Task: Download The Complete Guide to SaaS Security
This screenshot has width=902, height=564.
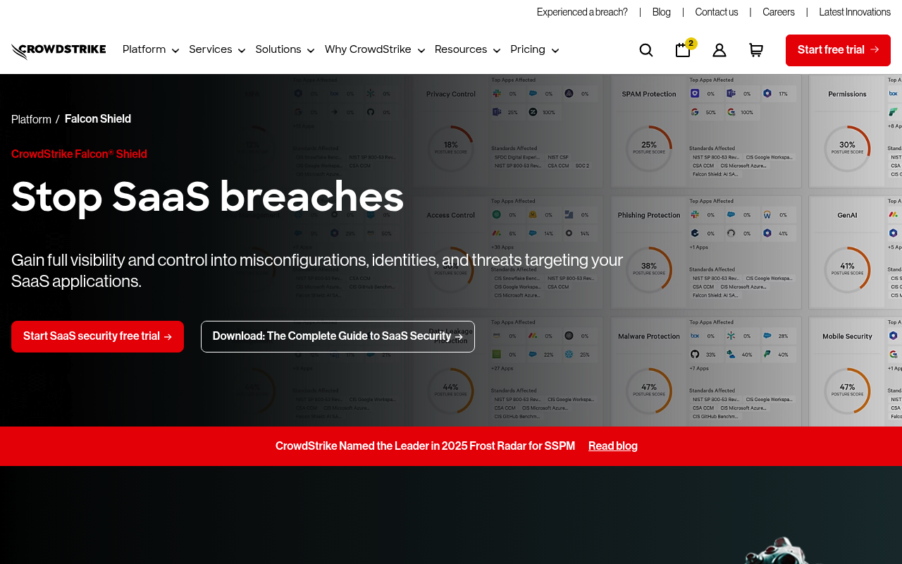Action: pyautogui.click(x=338, y=336)
